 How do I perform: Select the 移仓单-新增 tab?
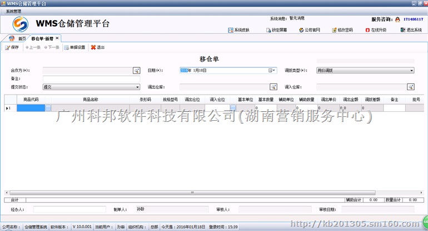pyautogui.click(x=42, y=38)
